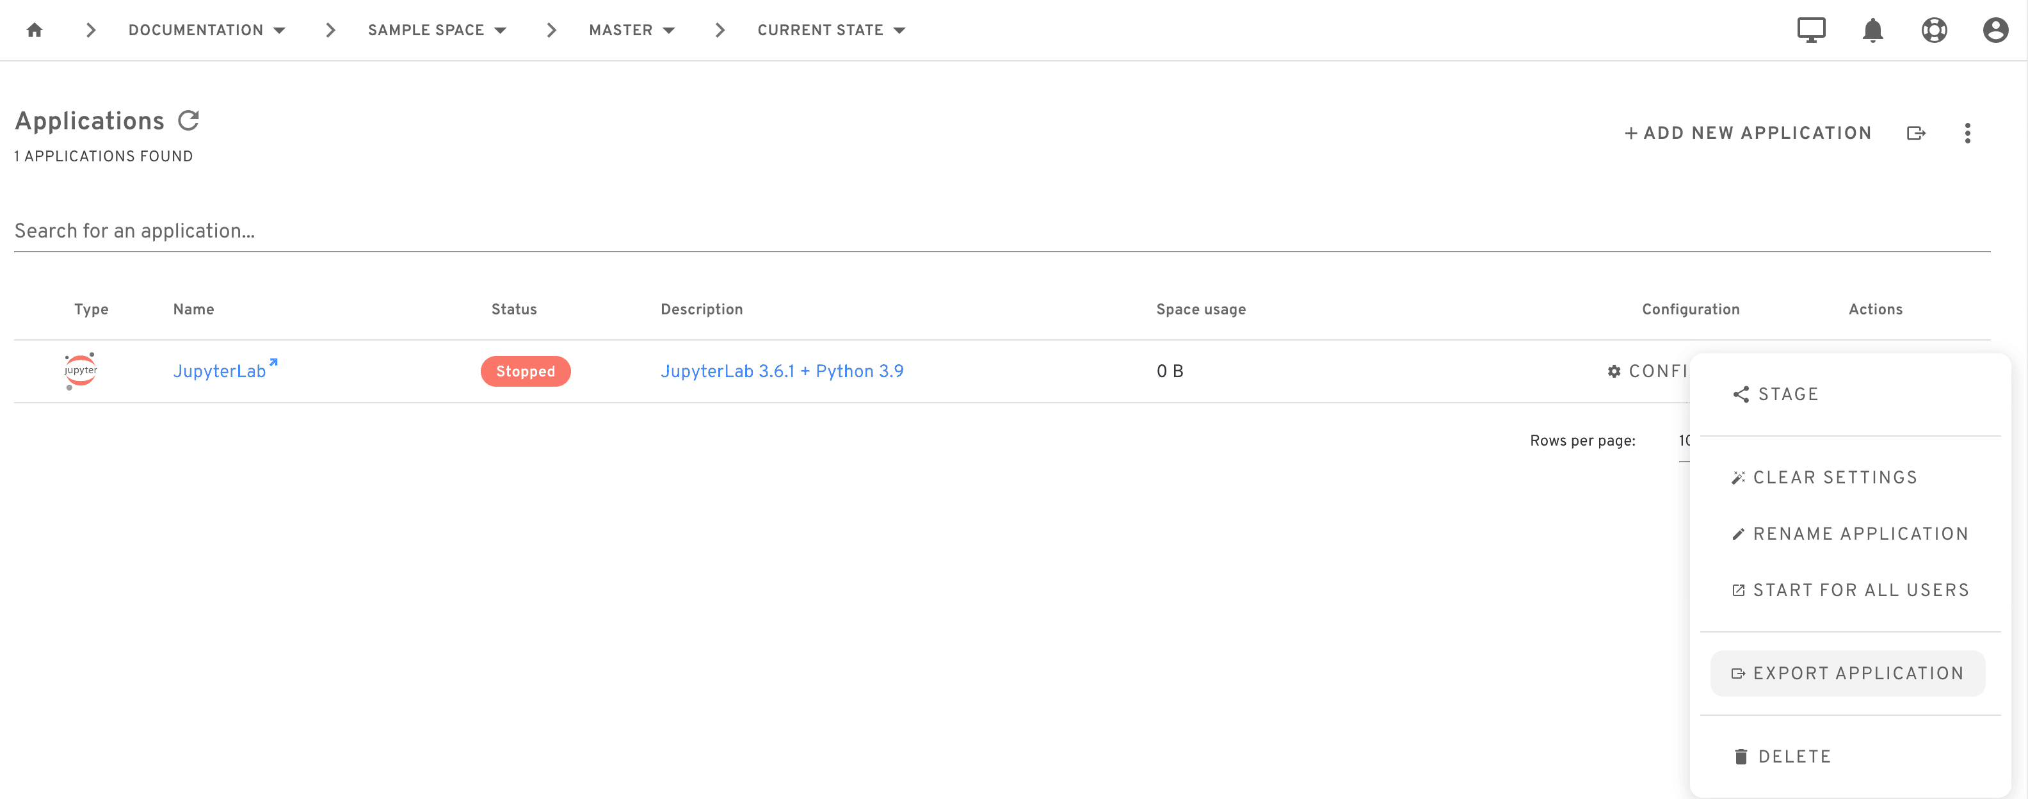Click the Stopped status badge
The width and height of the screenshot is (2028, 799).
click(525, 371)
